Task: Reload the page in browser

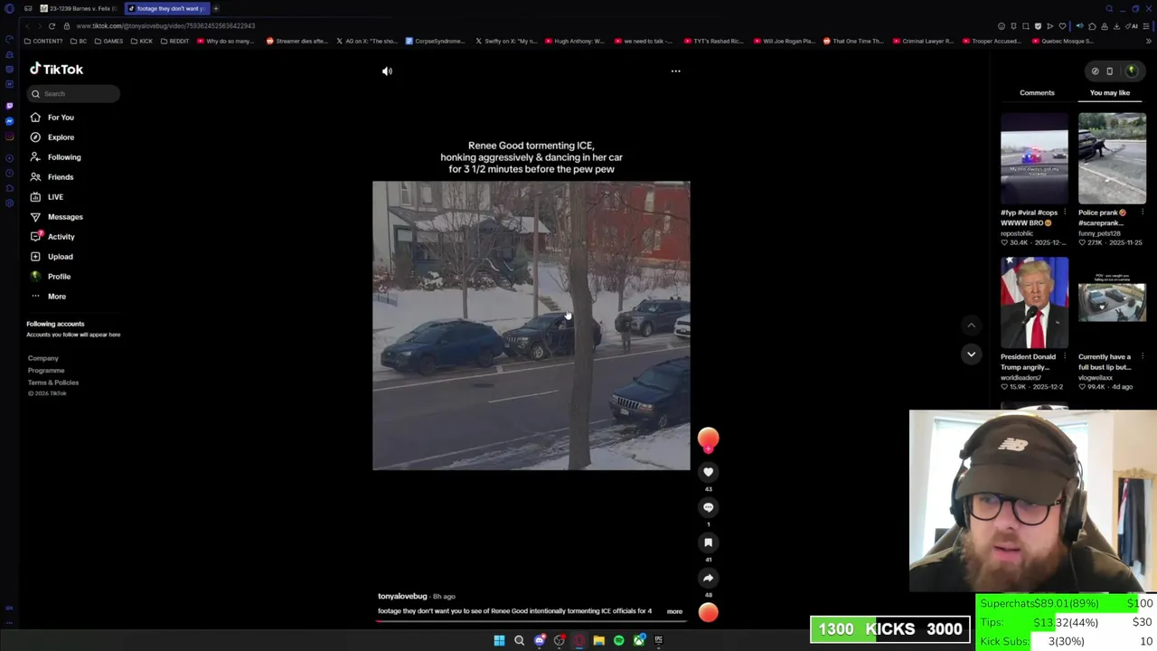Action: coord(52,26)
